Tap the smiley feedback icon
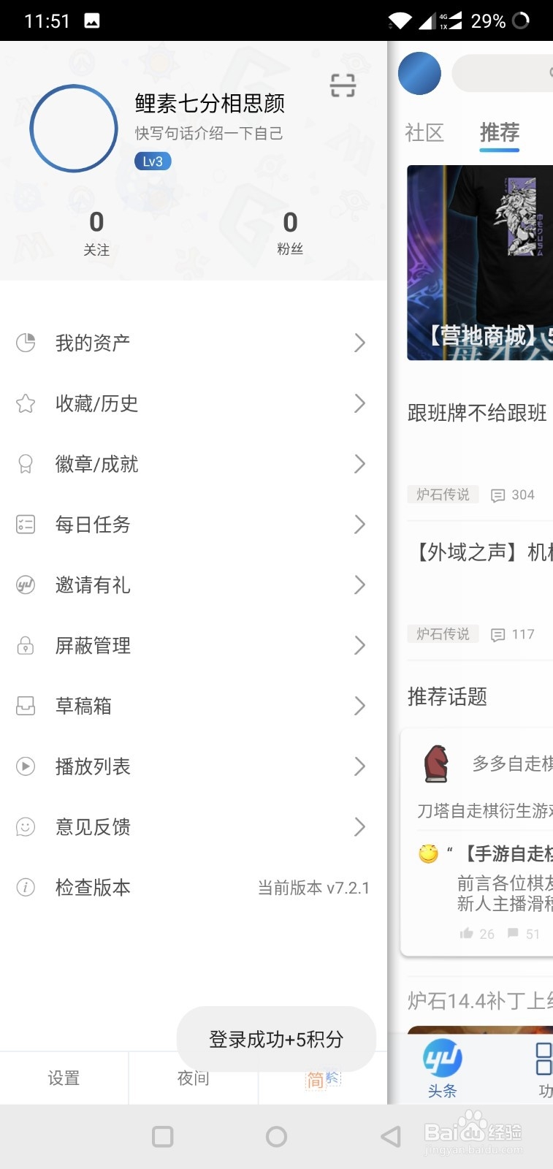Viewport: 553px width, 1169px height. tap(26, 826)
